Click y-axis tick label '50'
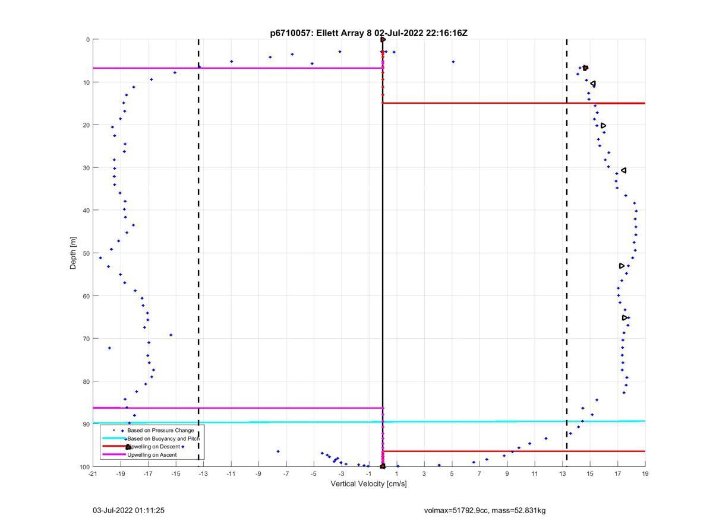This screenshot has height=525, width=713. point(86,253)
